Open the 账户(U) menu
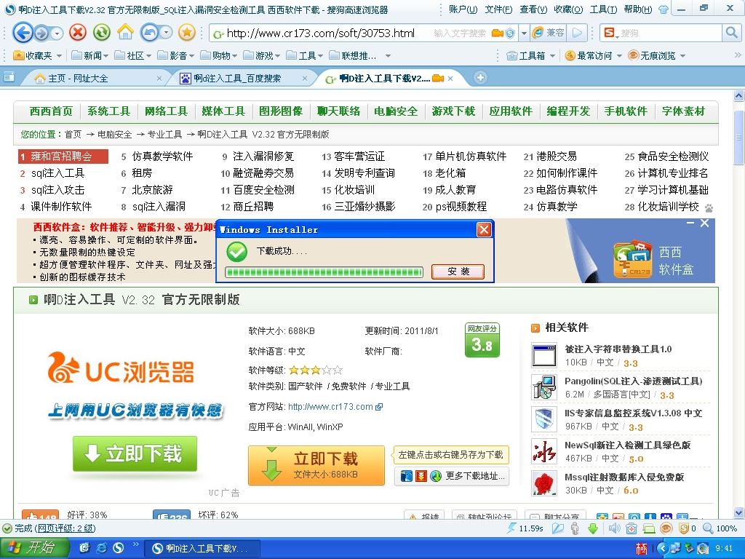The image size is (745, 559). [463, 9]
